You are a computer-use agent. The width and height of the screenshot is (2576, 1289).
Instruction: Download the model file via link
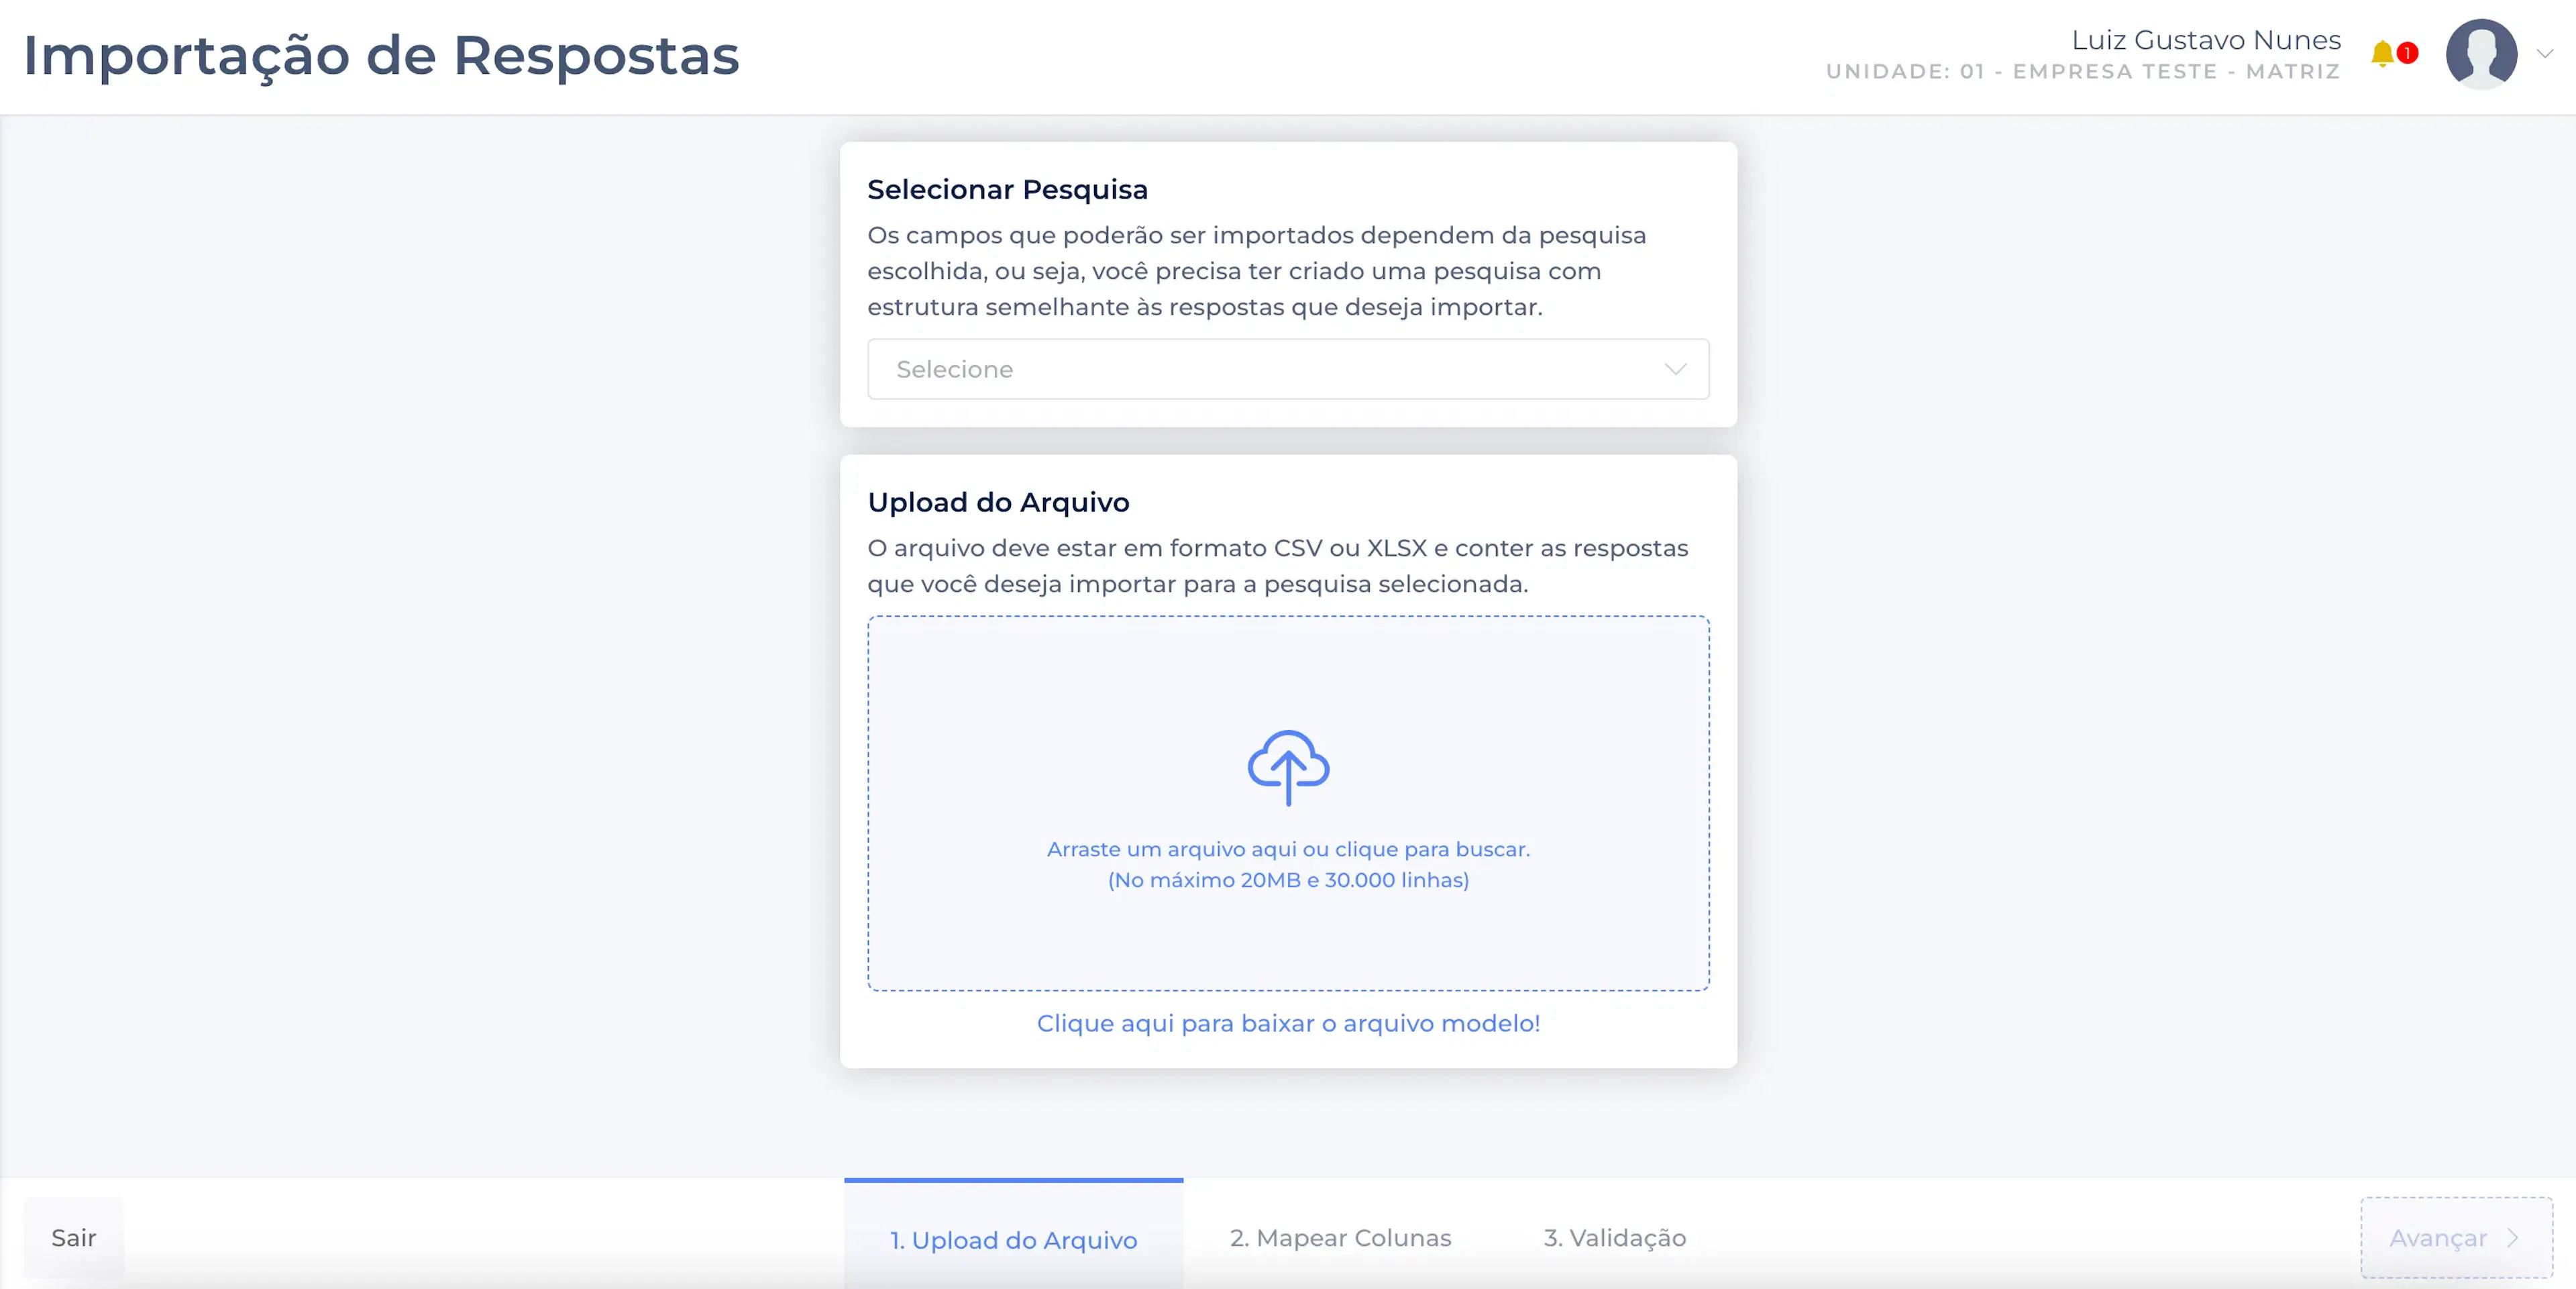1288,1023
